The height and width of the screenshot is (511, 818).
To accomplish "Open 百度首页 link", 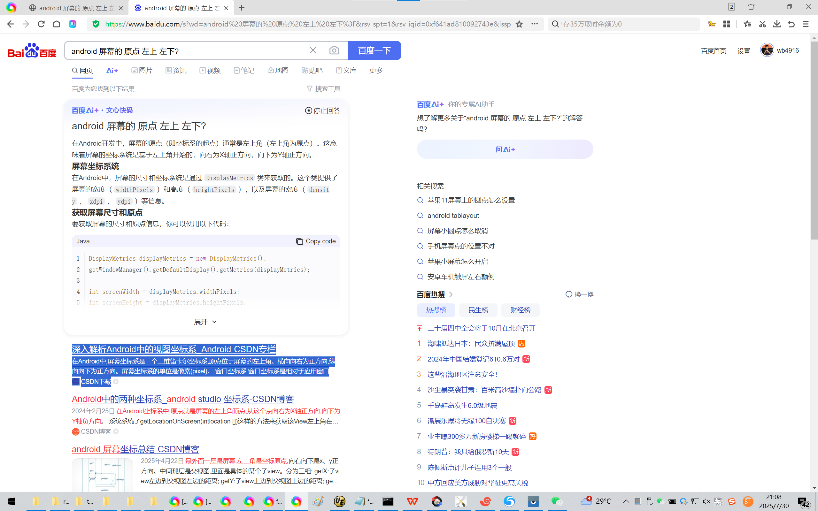I will coord(713,51).
